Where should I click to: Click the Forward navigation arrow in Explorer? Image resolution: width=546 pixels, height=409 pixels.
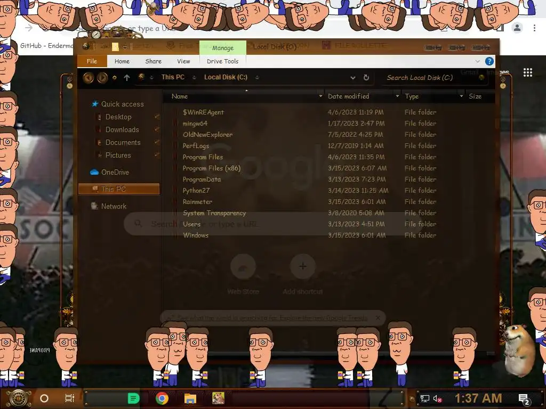pos(102,77)
